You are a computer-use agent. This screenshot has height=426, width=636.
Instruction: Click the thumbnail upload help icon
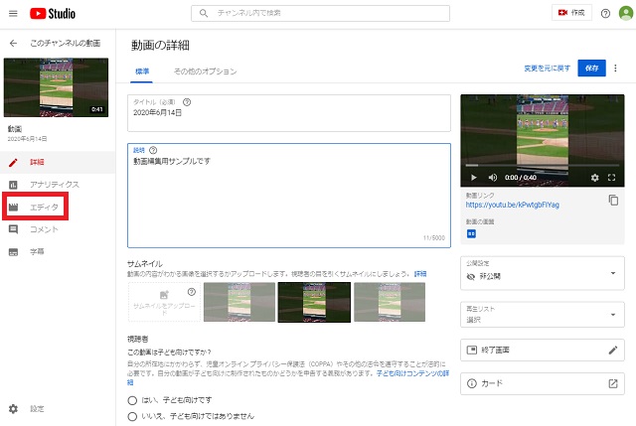pyautogui.click(x=192, y=292)
